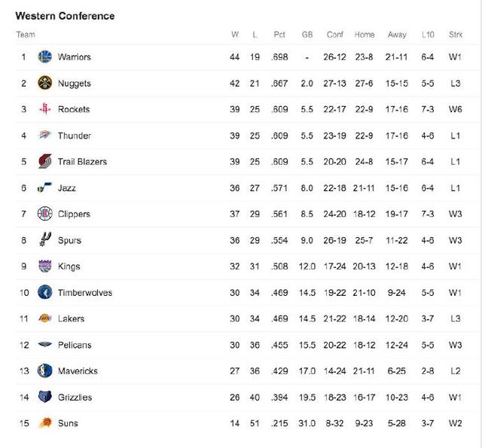Click the Rockets team logo
The height and width of the screenshot is (448, 482).
(x=45, y=109)
